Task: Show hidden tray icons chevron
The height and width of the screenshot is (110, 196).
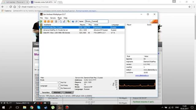Action: (162, 107)
